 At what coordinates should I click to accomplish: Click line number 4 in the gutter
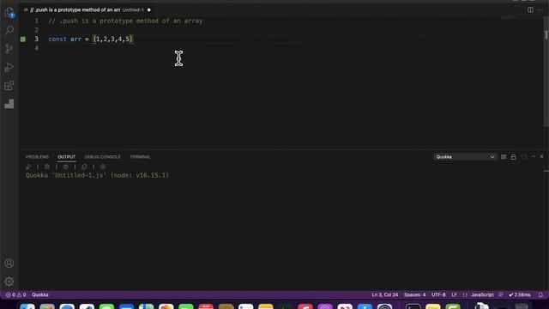[36, 48]
